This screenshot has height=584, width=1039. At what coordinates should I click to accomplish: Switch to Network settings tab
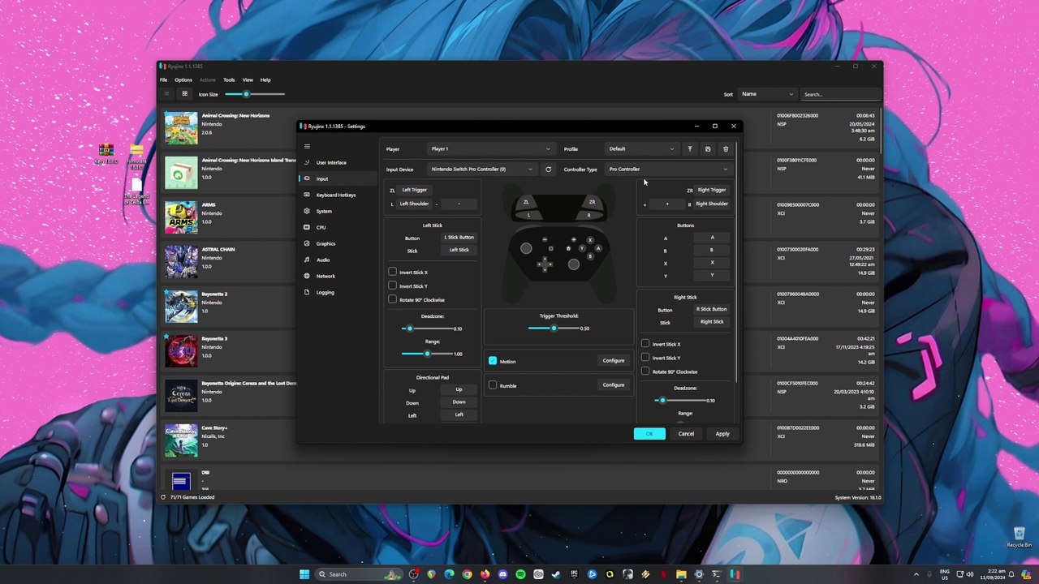[x=338, y=276]
